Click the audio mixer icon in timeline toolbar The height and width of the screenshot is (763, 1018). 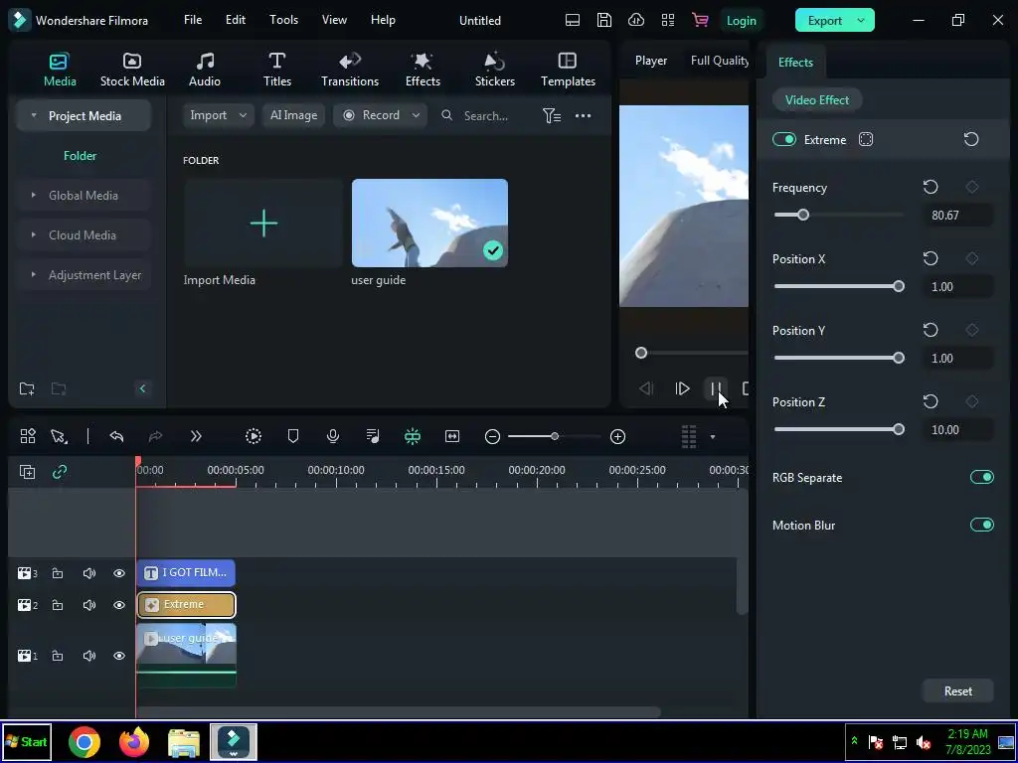point(373,437)
